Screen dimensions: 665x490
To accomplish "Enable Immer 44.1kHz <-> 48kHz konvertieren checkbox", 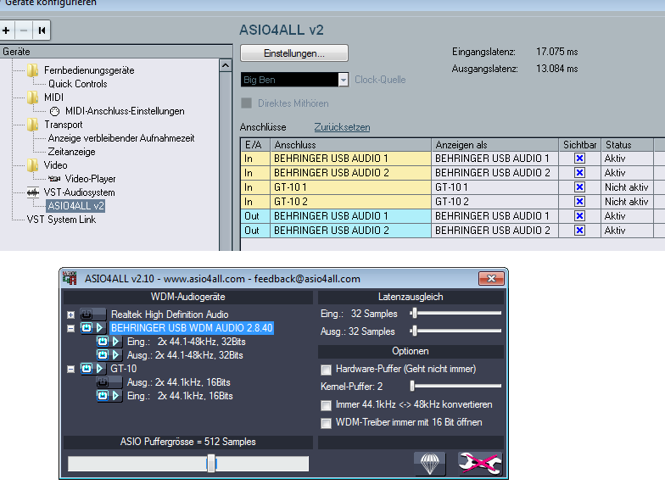I will click(x=326, y=405).
